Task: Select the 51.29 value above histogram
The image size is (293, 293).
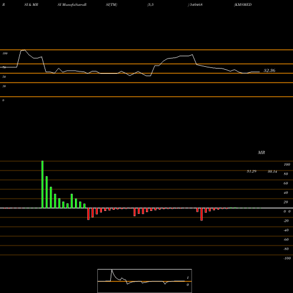Action: tap(251, 171)
